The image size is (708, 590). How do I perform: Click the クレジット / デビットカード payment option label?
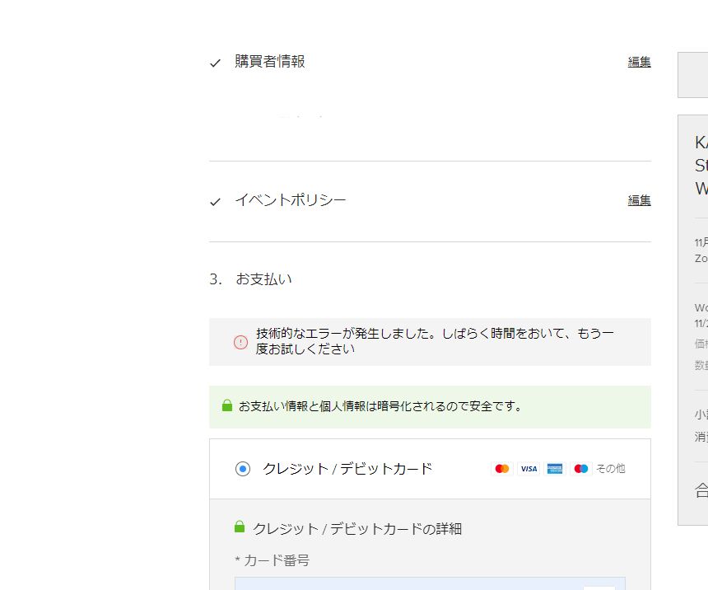(347, 469)
